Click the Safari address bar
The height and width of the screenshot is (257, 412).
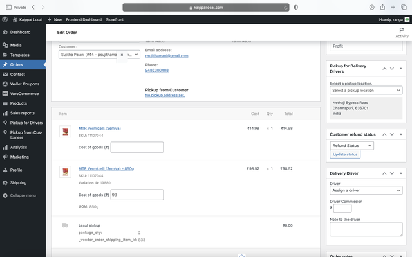(x=206, y=7)
